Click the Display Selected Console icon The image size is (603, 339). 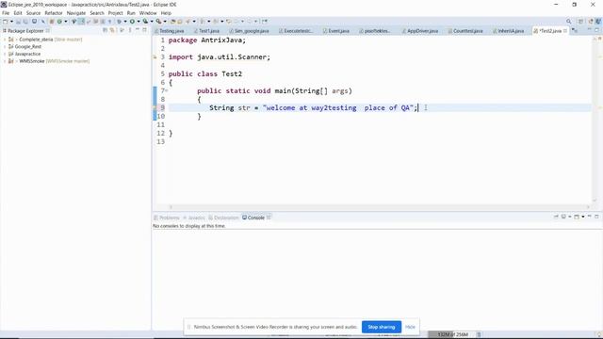coord(563,217)
